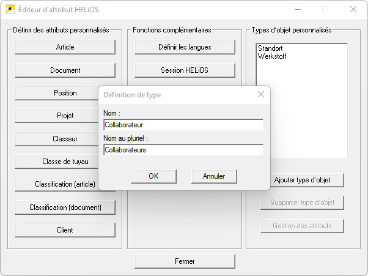Focus the Nom input field

(x=183, y=125)
